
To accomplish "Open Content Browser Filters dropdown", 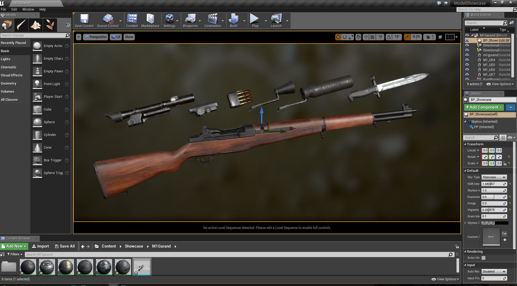I will pyautogui.click(x=15, y=254).
